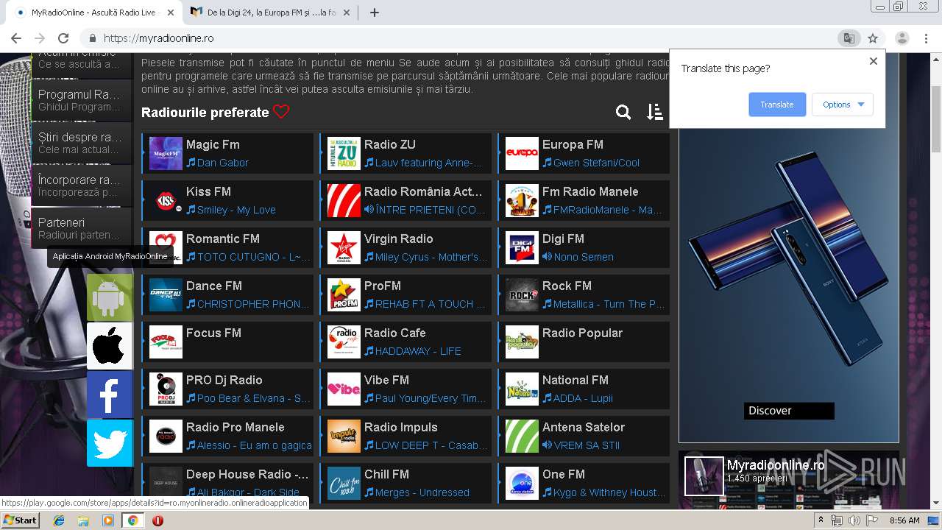Viewport: 942px width, 530px height.
Task: Open the Europa FM station logo
Action: [x=522, y=153]
